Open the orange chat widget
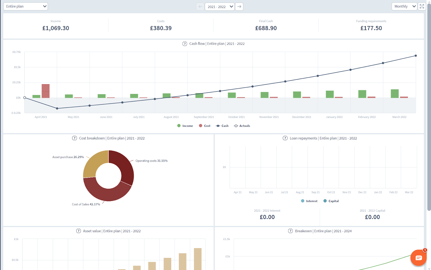The image size is (431, 270). pos(418,258)
